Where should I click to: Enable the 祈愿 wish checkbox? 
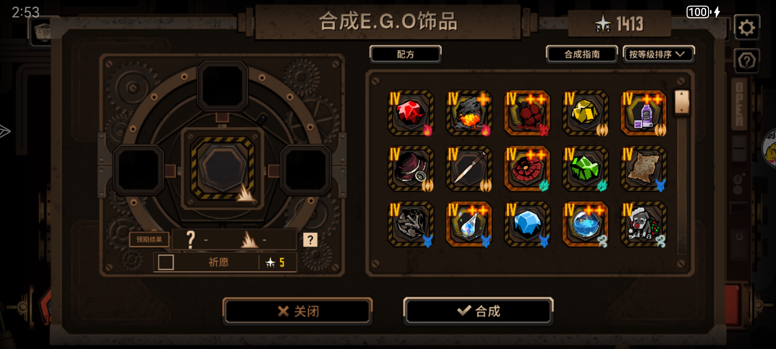point(166,262)
